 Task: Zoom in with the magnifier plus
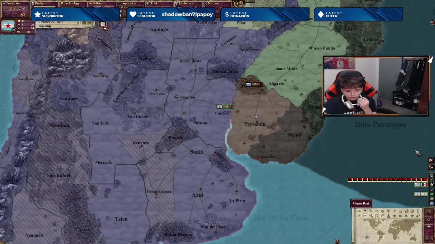coord(427,238)
